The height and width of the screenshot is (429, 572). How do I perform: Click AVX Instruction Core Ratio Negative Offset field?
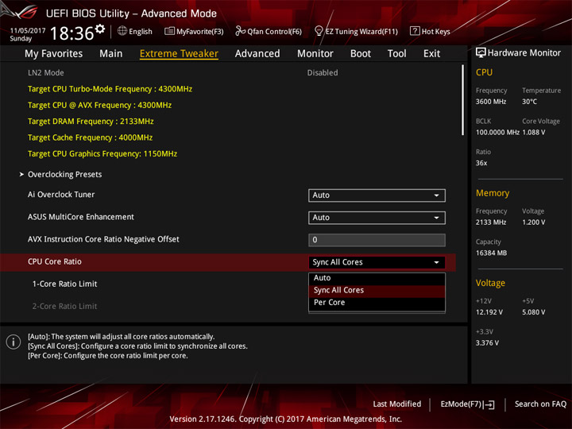click(377, 240)
